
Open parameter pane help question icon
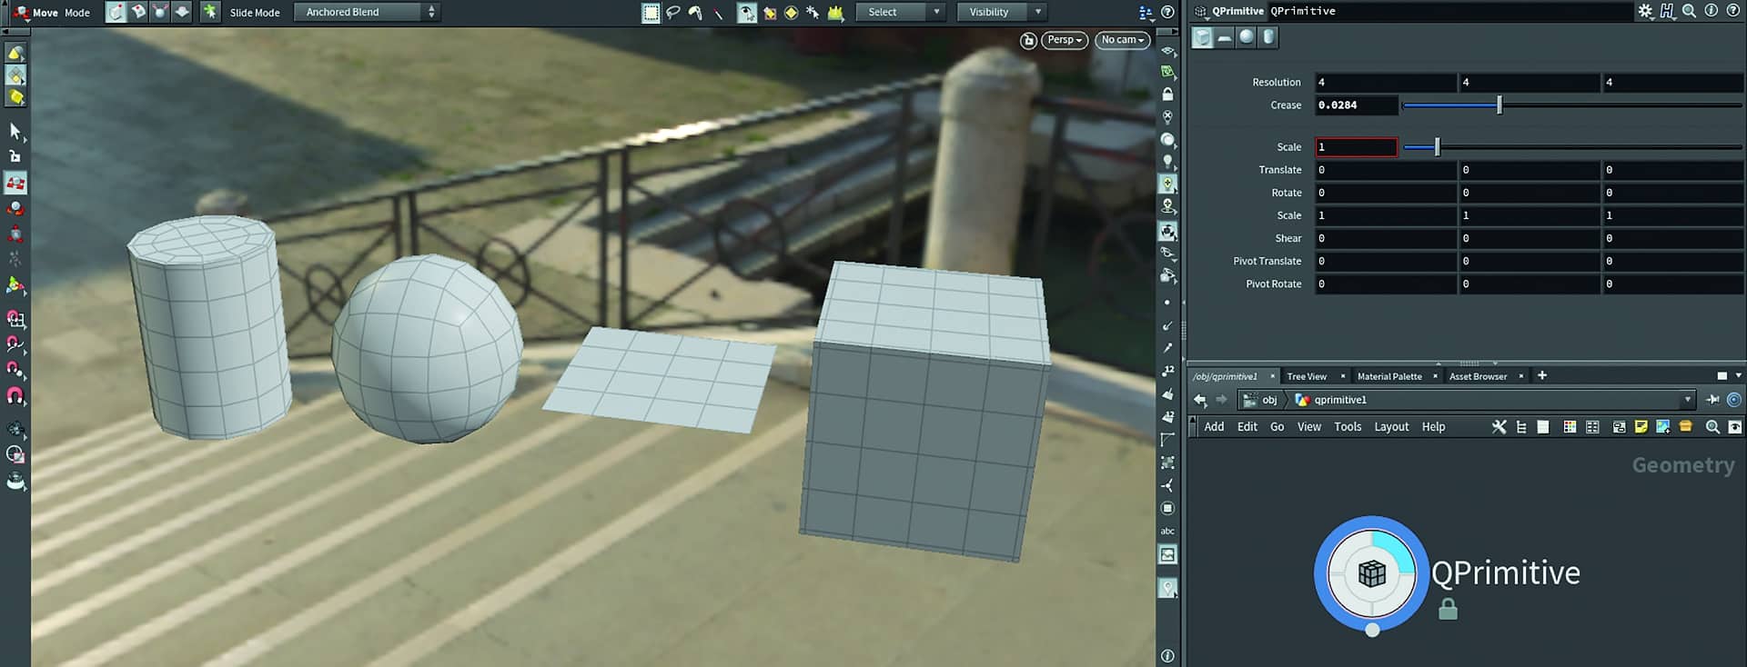coord(1733,11)
